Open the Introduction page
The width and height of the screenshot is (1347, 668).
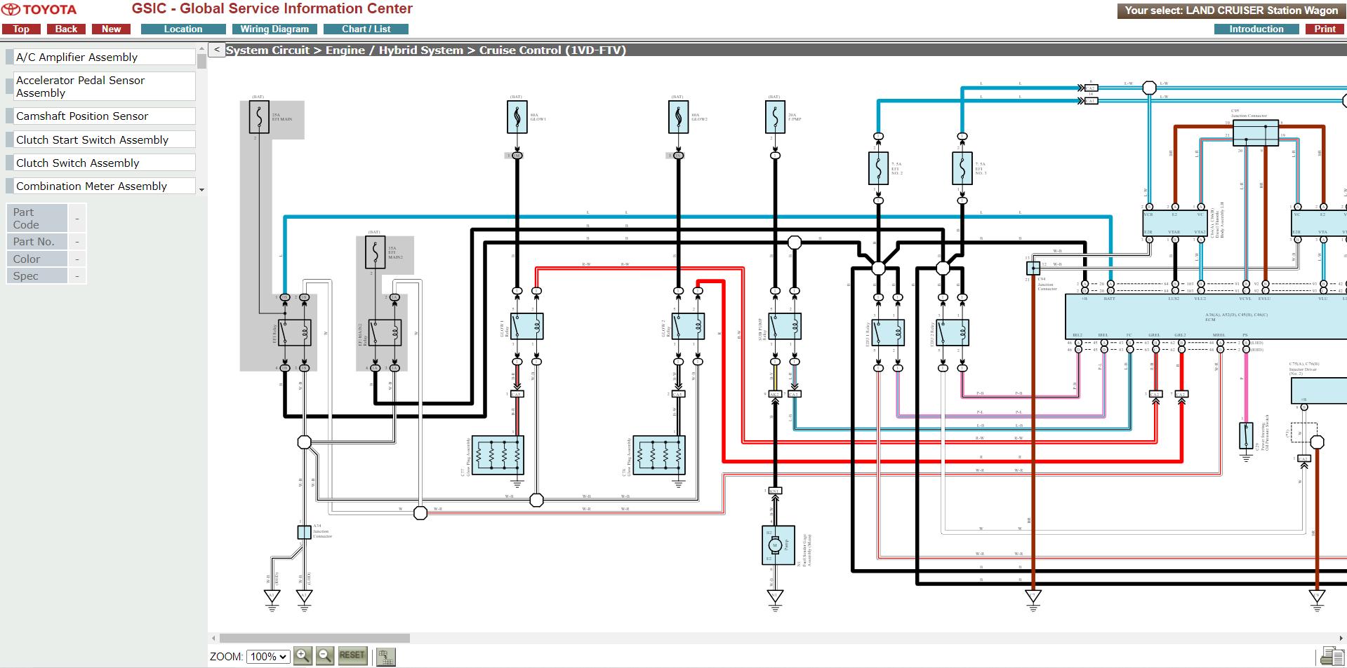1256,29
